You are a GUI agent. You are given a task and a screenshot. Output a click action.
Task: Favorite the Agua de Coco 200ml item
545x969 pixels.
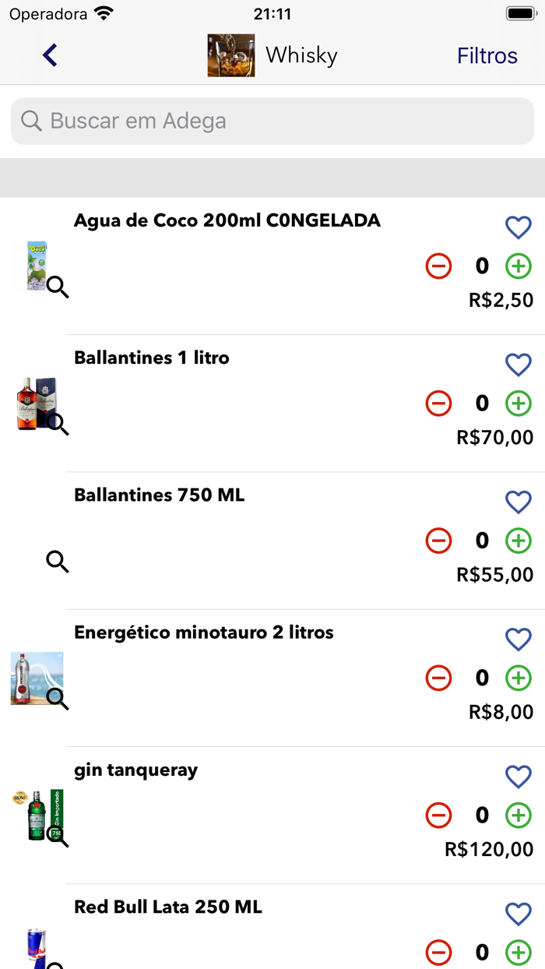pos(519,227)
